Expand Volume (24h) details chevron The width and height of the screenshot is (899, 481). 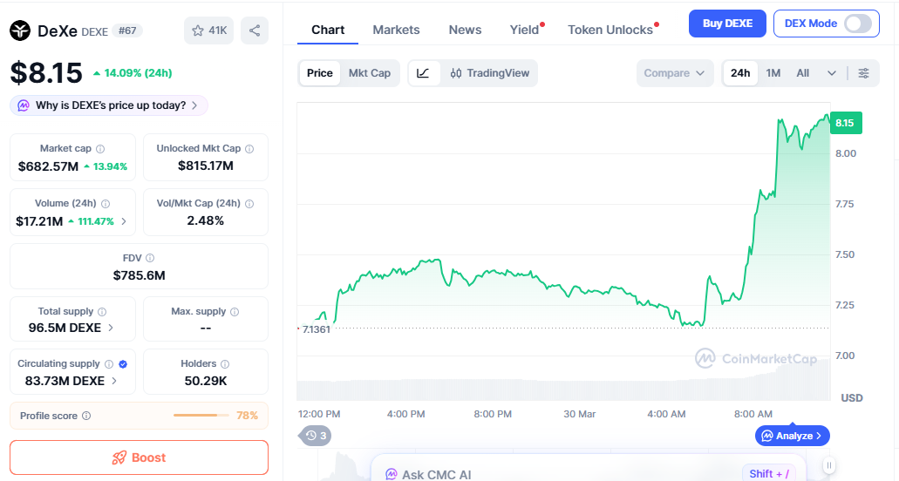(x=124, y=221)
